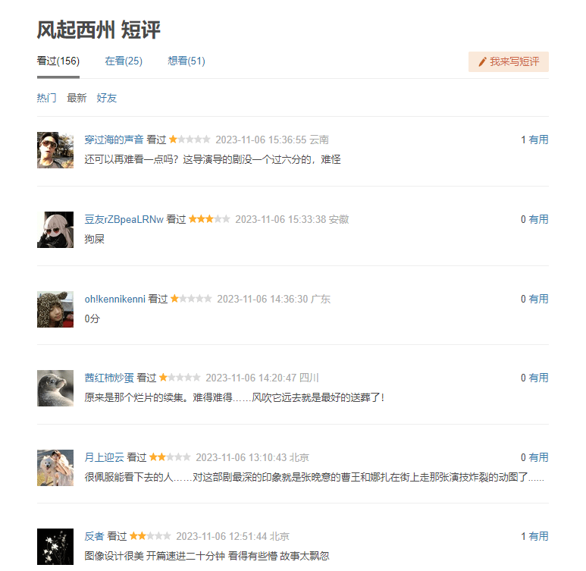Image resolution: width=586 pixels, height=571 pixels.
Task: Switch to the 想看(51) tab
Action: click(x=186, y=61)
